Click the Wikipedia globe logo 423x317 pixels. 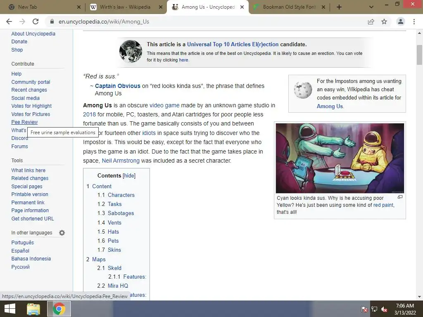click(x=303, y=90)
